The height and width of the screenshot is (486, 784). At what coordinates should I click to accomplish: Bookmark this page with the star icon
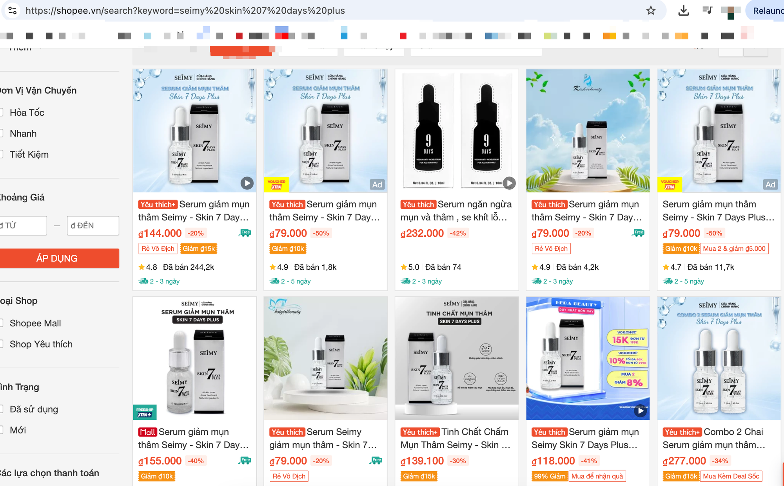pyautogui.click(x=651, y=11)
